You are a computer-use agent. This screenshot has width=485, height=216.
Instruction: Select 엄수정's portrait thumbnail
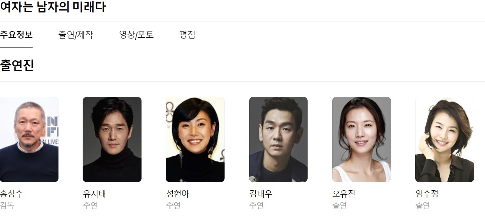pos(444,139)
